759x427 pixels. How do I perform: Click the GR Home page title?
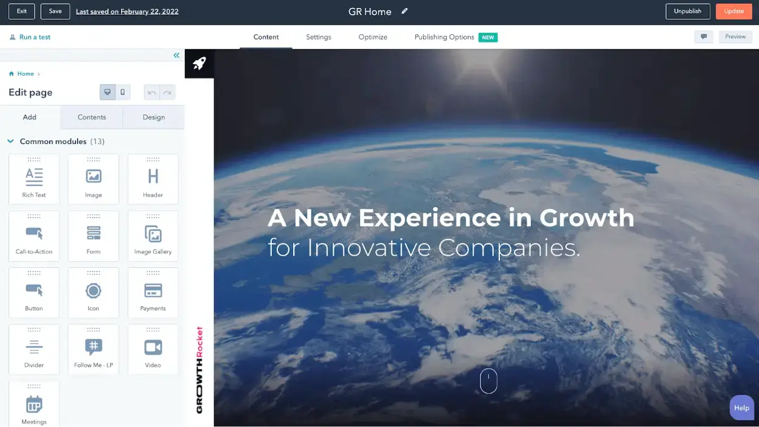pos(370,12)
